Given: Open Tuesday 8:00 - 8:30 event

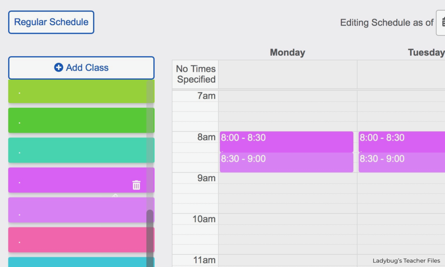Looking at the screenshot, I should (402, 142).
